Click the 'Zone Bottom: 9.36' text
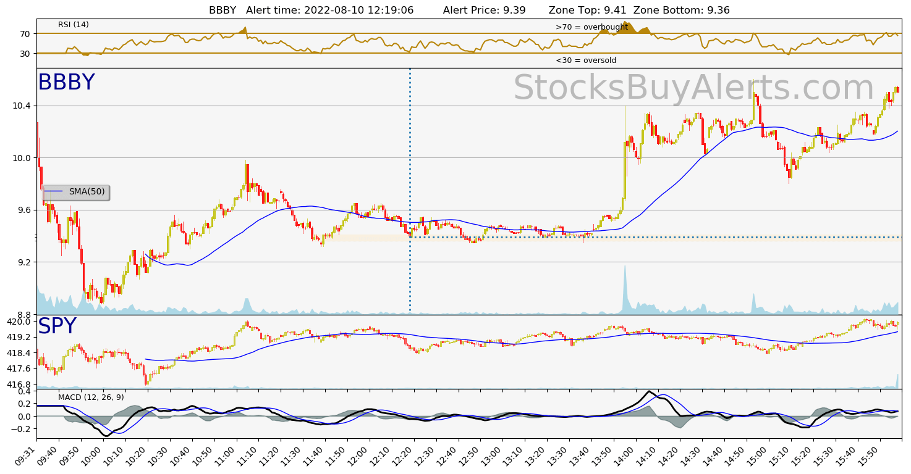911x474 pixels. [x=682, y=10]
